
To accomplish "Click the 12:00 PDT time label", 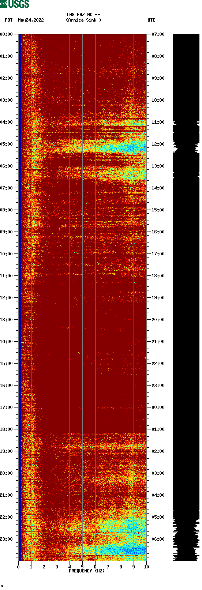I will pyautogui.click(x=6, y=298).
